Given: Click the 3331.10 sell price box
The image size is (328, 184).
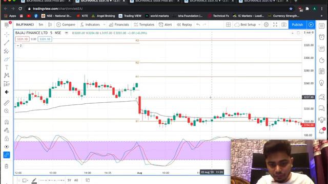Looking at the screenshot, I should (x=22, y=39).
